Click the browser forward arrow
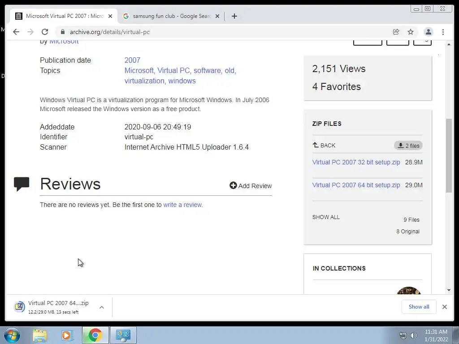This screenshot has width=459, height=344. pyautogui.click(x=30, y=32)
